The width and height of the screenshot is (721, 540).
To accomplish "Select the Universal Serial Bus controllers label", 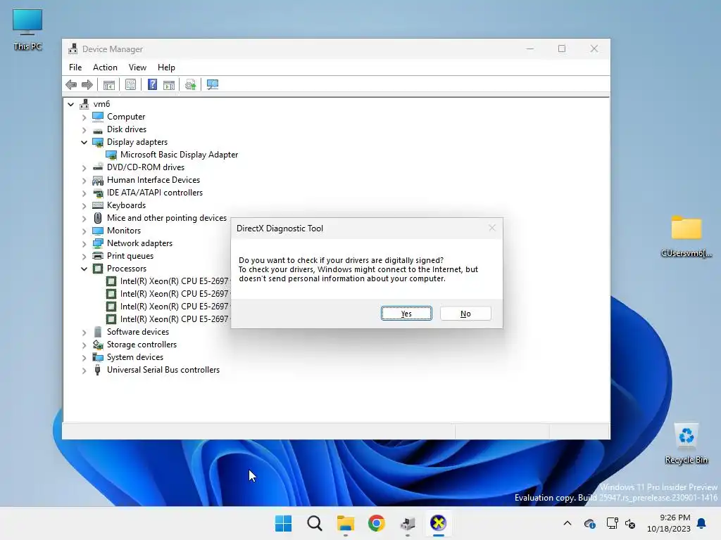I will (x=163, y=370).
